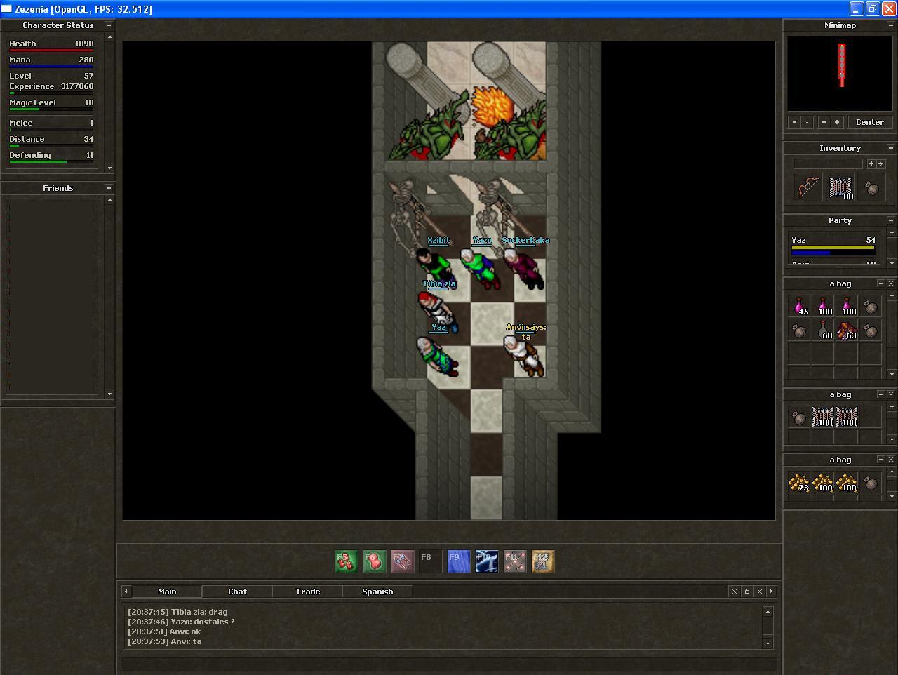Click the character named SockerKaka
The height and width of the screenshot is (675, 898).
(525, 268)
